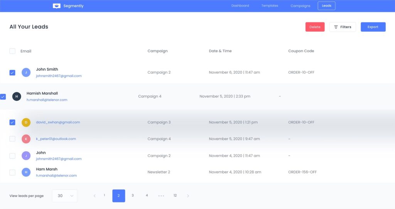Click the red Delete button
The image size is (395, 209).
(315, 27)
